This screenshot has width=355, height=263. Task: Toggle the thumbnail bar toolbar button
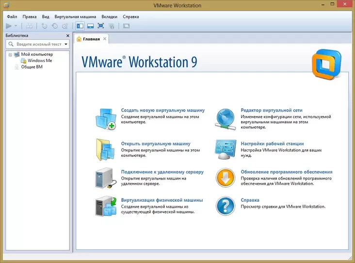click(x=90, y=26)
